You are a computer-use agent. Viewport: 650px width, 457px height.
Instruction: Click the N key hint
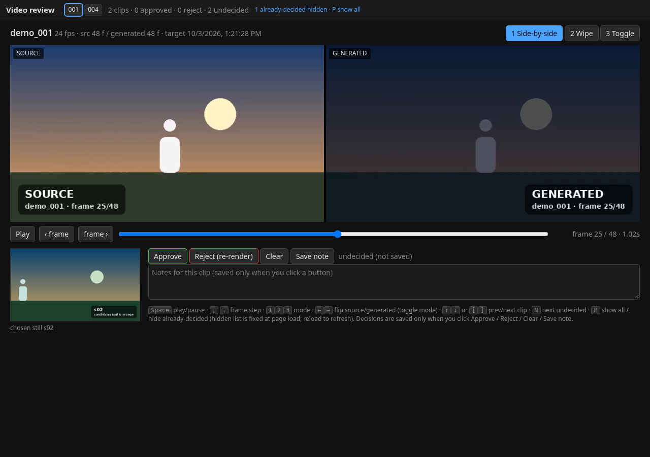click(x=536, y=310)
